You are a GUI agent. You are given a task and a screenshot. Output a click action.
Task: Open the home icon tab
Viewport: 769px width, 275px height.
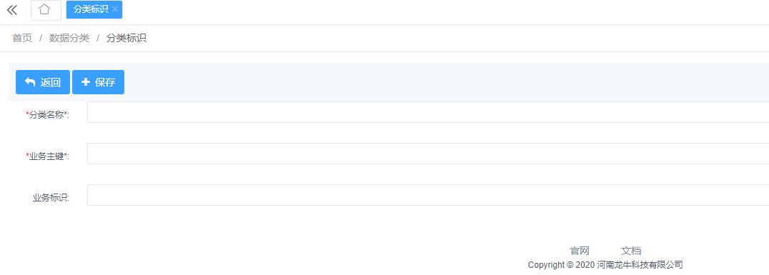click(x=46, y=10)
